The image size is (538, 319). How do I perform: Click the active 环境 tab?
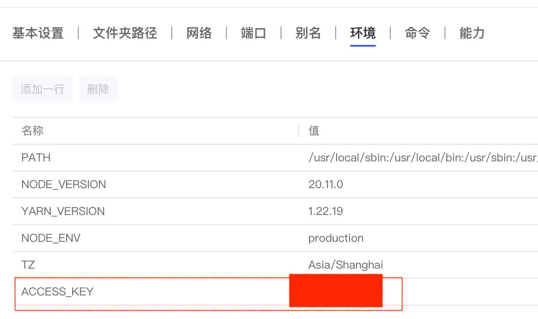[x=363, y=33]
